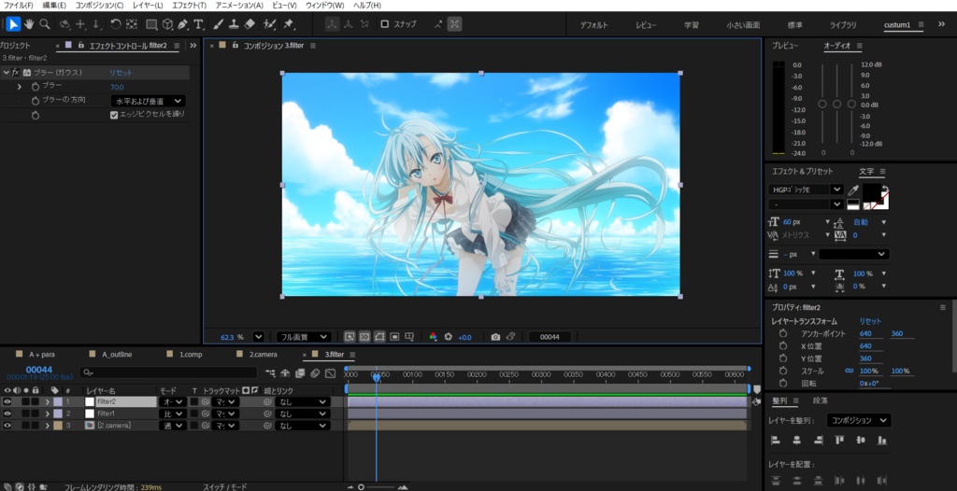The image size is (957, 491).
Task: Click the align right edges icon
Action: coord(818,440)
